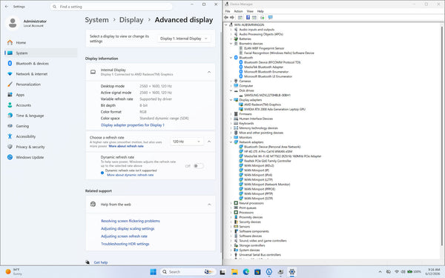
Task: Select Realtek PCIe GbE Family Controller
Action: click(x=268, y=161)
